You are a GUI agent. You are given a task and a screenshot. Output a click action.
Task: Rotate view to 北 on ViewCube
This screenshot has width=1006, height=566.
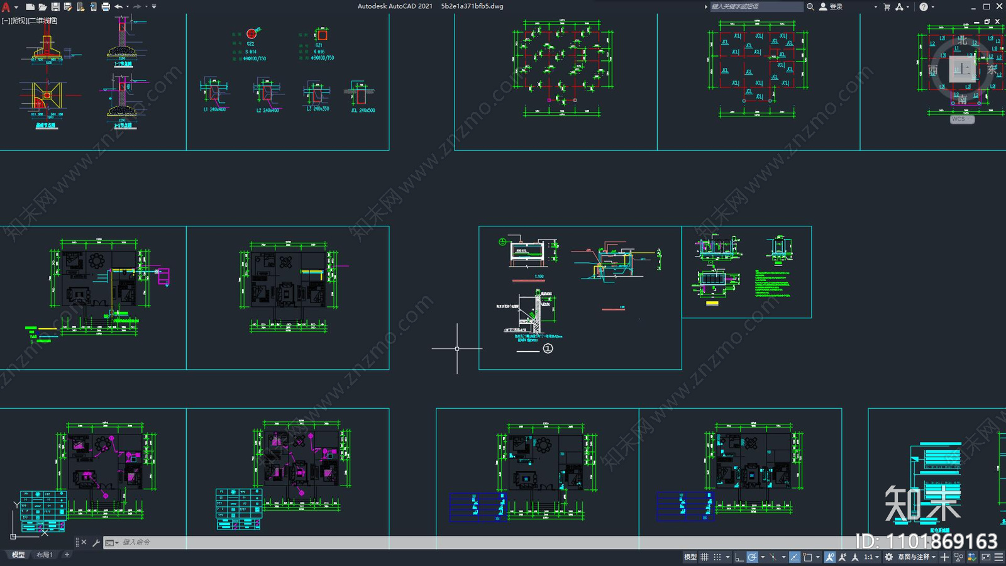963,40
